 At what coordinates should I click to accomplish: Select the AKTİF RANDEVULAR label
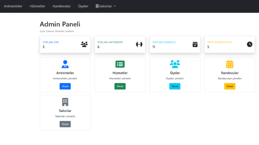[219, 42]
